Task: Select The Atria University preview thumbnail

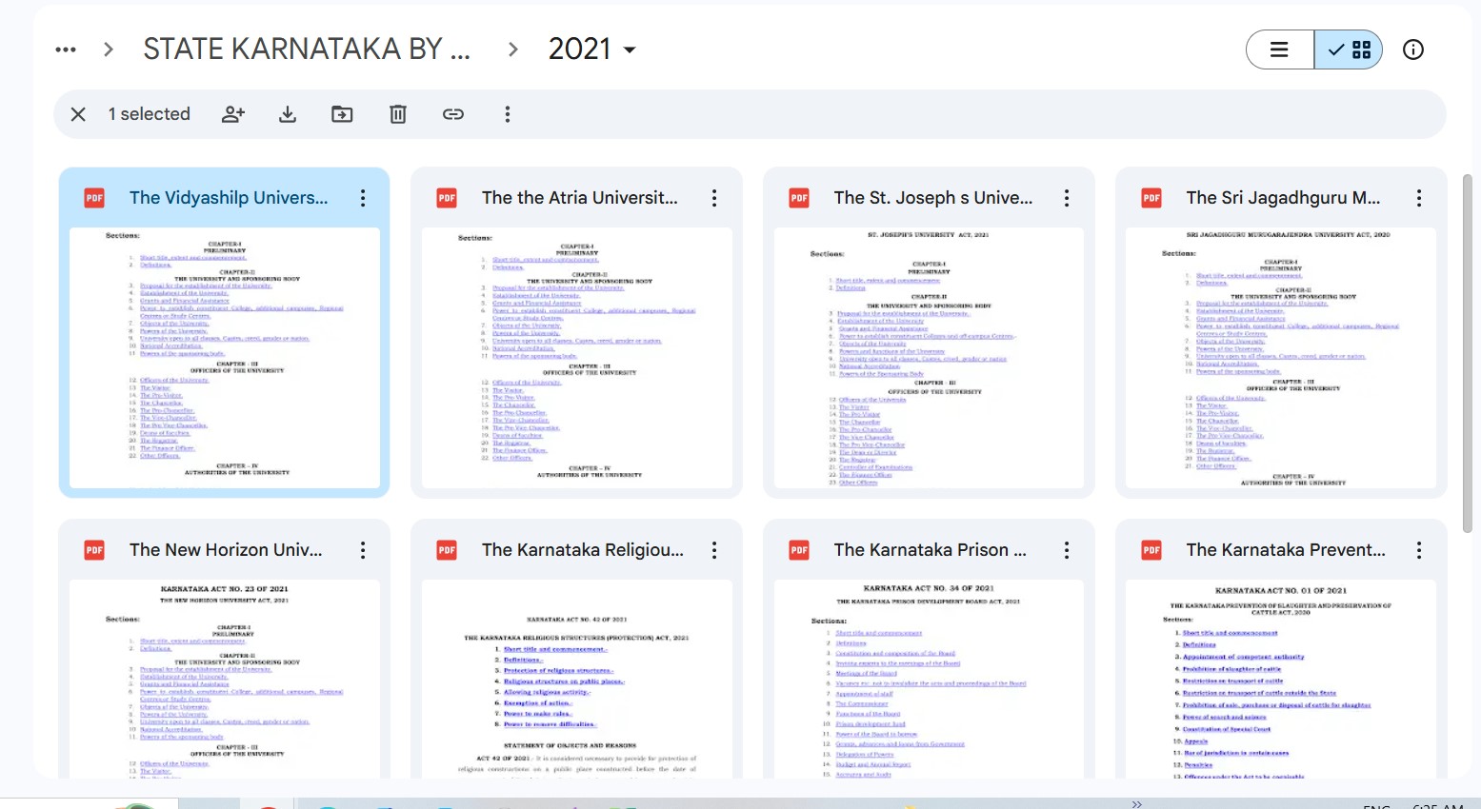Action: coord(577,358)
